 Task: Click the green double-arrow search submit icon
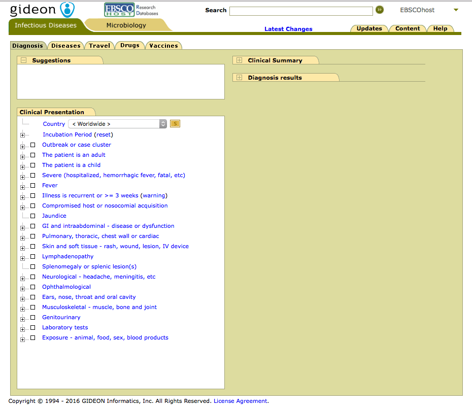pyautogui.click(x=380, y=10)
